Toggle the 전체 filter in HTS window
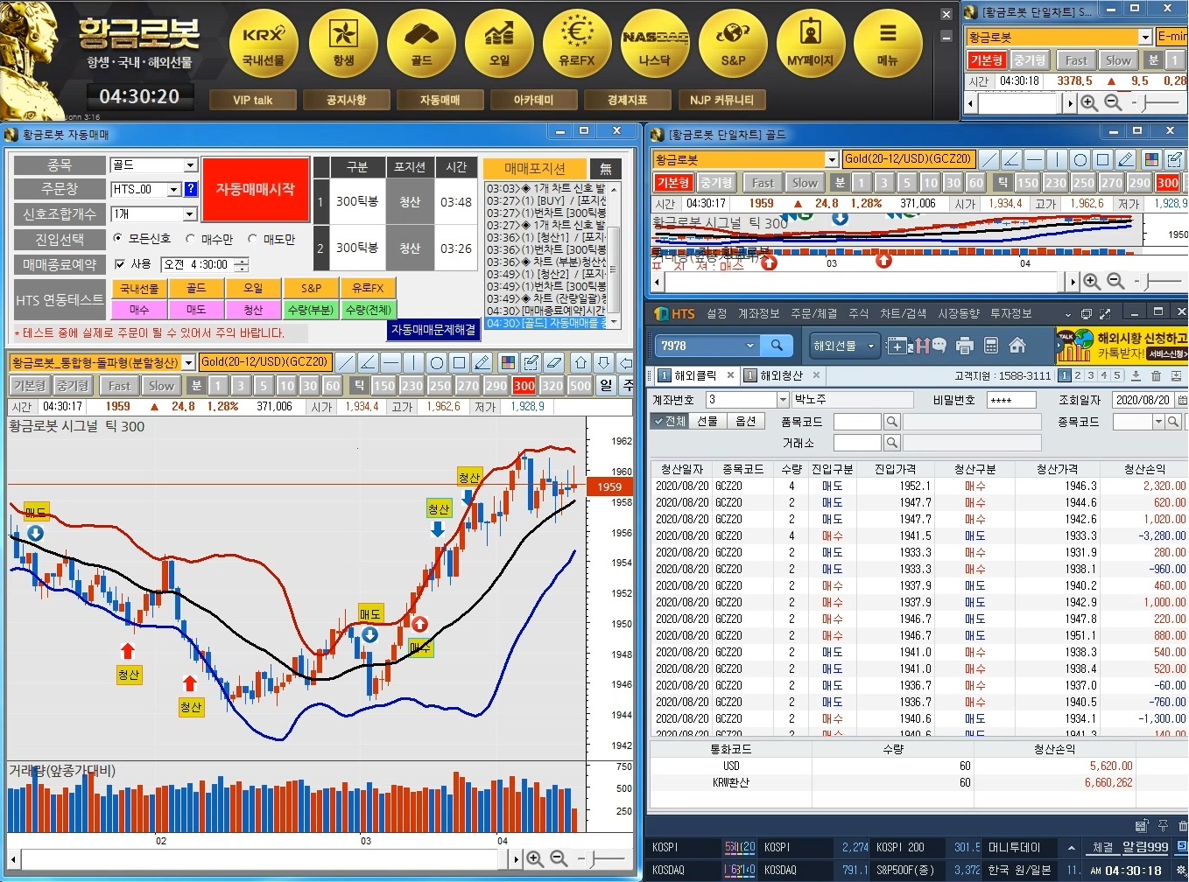Viewport: 1189px width, 882px height. pos(671,421)
